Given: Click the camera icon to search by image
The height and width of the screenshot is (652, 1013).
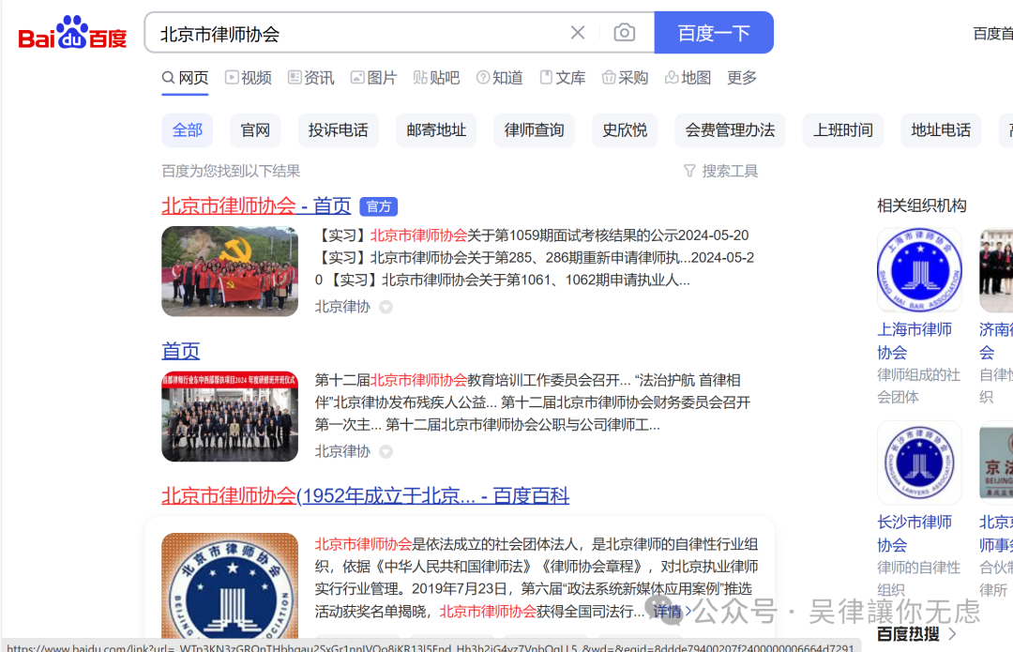Looking at the screenshot, I should (x=625, y=32).
